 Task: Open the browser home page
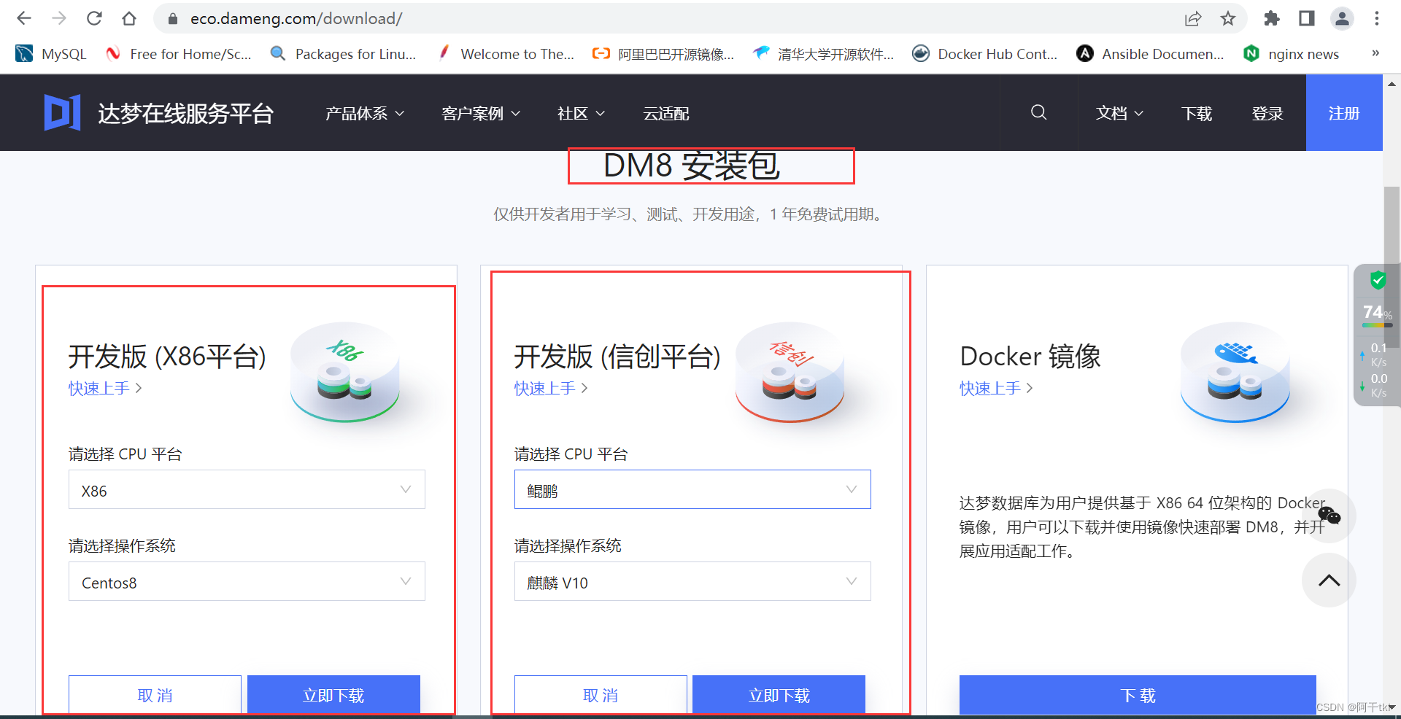coord(129,18)
